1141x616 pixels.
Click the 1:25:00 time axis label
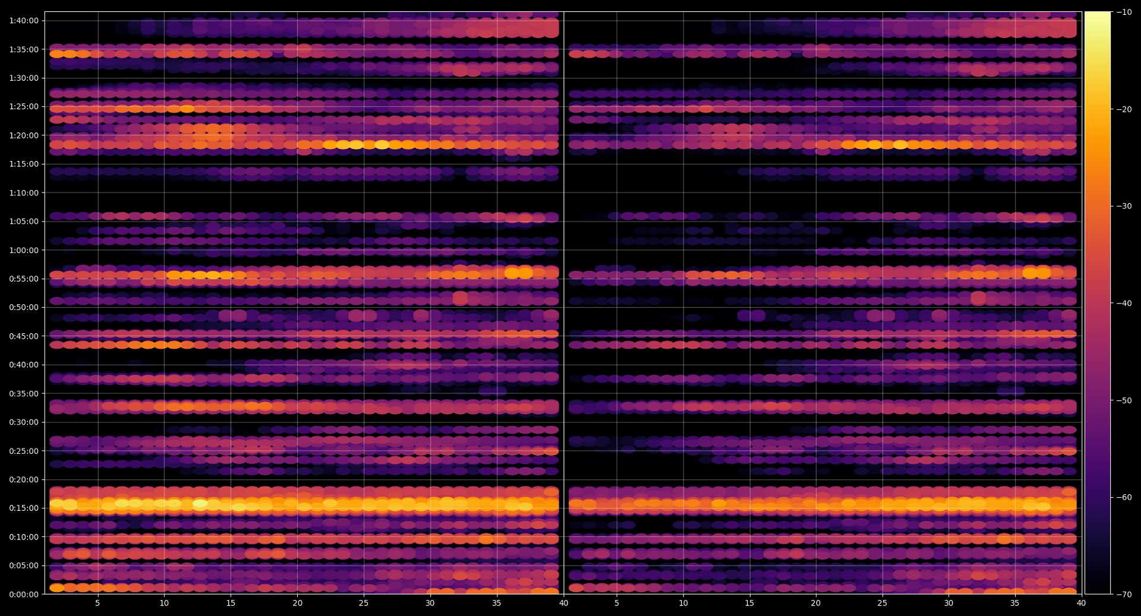(24, 107)
